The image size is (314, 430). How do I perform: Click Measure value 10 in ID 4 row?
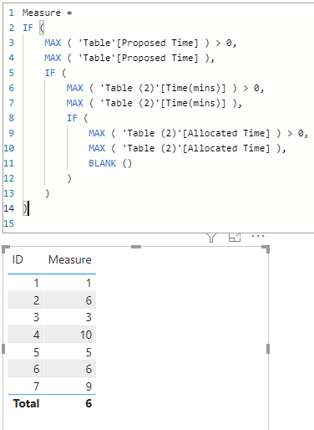[x=86, y=335]
